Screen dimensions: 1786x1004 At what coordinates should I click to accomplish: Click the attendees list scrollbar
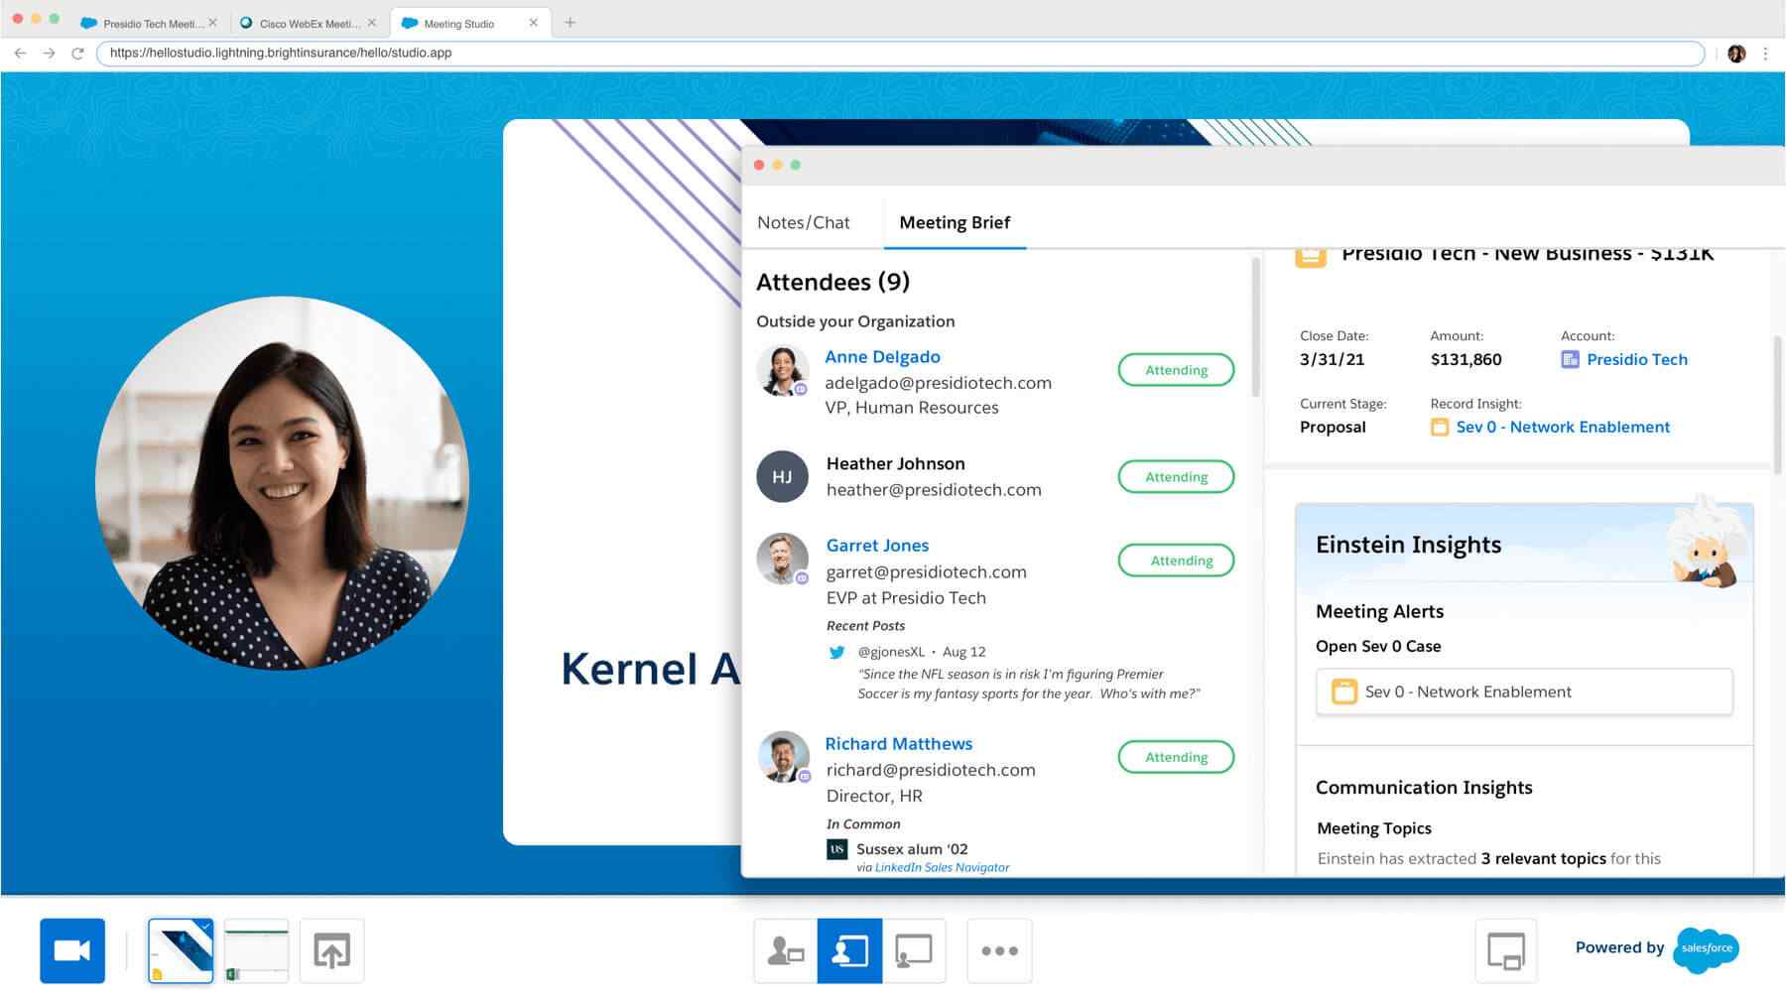tap(1255, 327)
